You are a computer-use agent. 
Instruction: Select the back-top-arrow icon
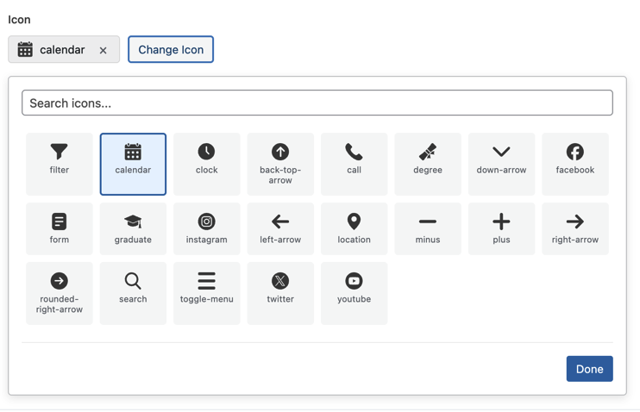[x=280, y=164]
